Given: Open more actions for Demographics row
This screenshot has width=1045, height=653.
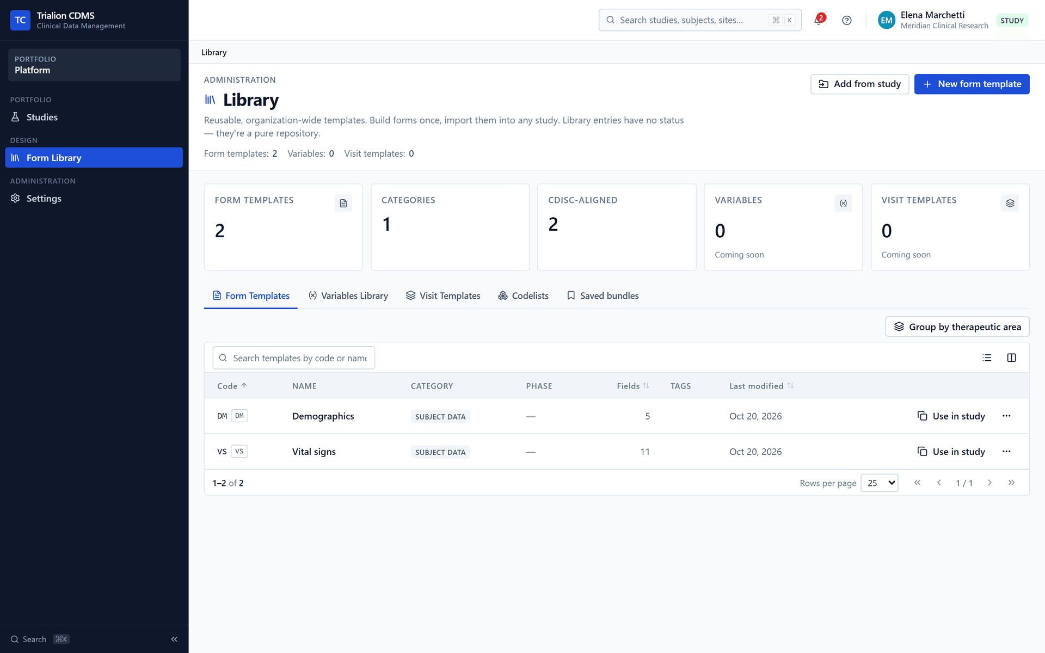Looking at the screenshot, I should coord(1006,416).
